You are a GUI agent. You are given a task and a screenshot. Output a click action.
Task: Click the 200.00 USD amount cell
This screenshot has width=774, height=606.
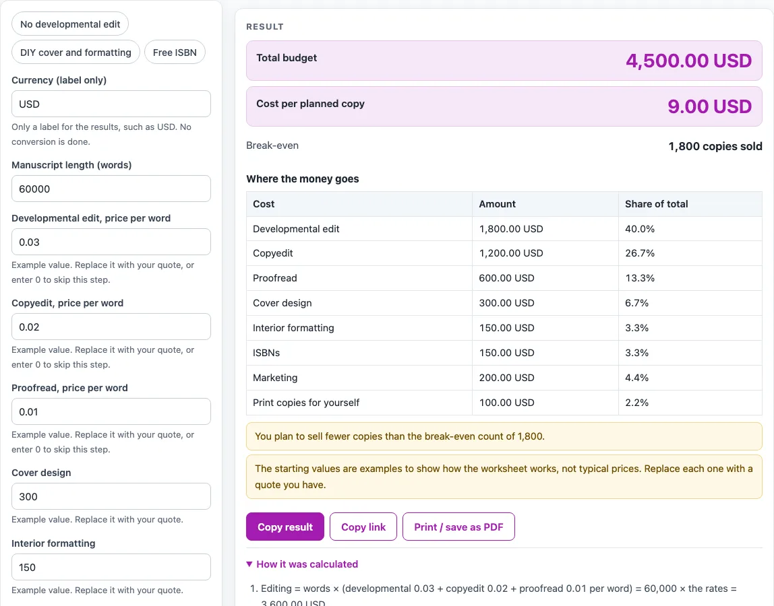tap(506, 378)
